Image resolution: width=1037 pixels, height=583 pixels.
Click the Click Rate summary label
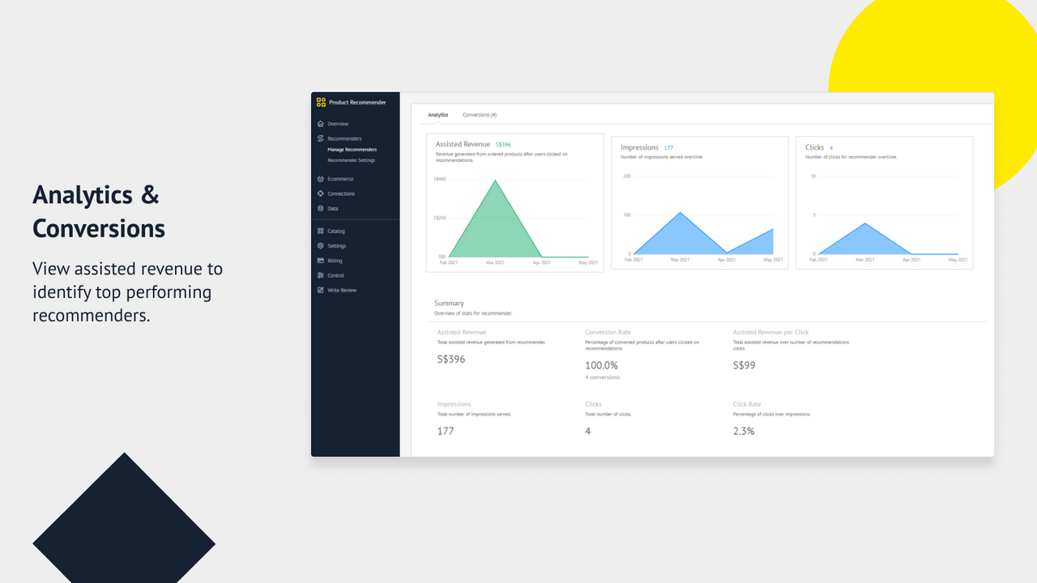pos(747,404)
